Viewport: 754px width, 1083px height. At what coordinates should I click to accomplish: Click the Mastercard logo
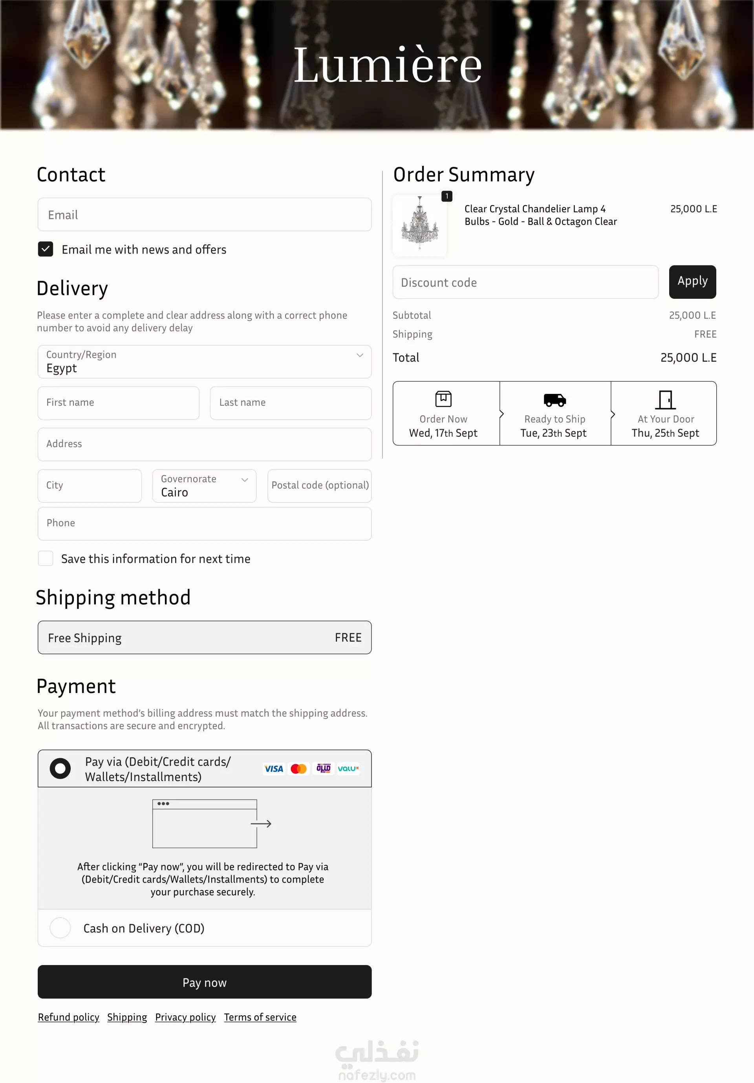[x=299, y=769]
